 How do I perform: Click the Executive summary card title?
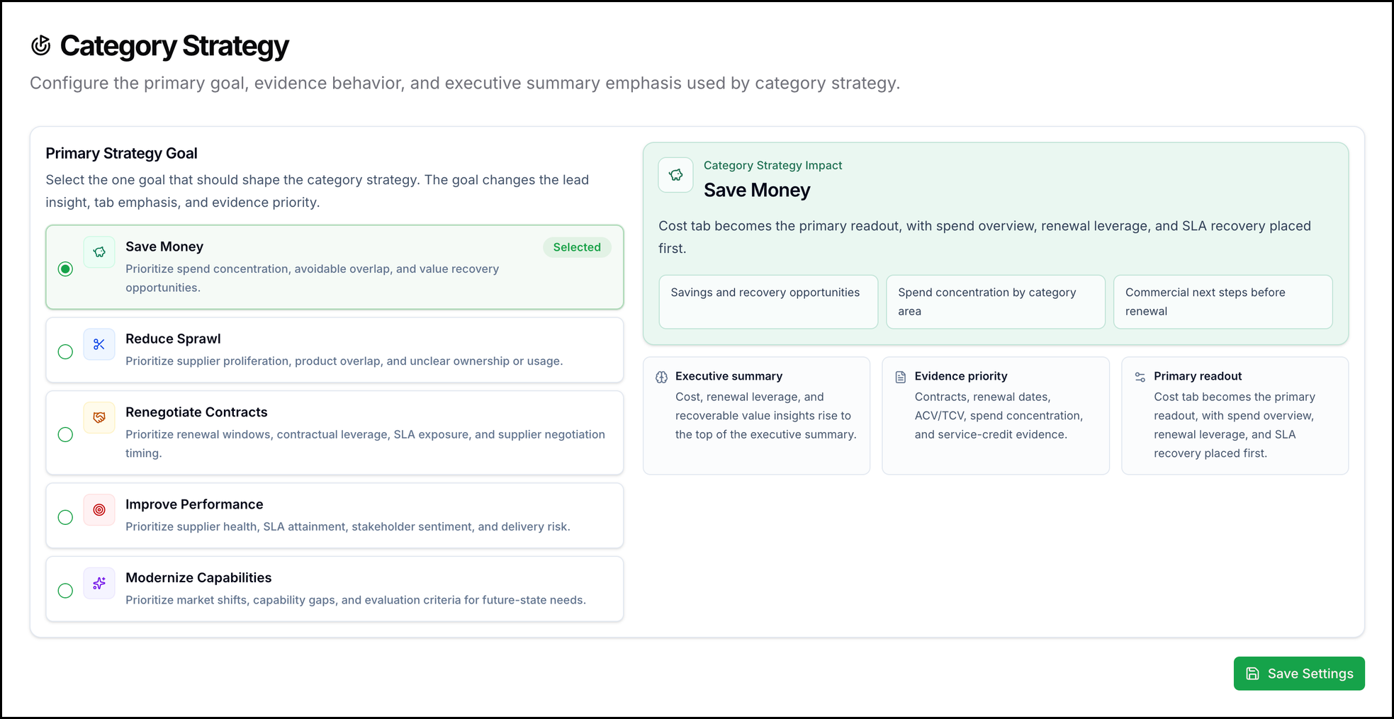click(729, 376)
